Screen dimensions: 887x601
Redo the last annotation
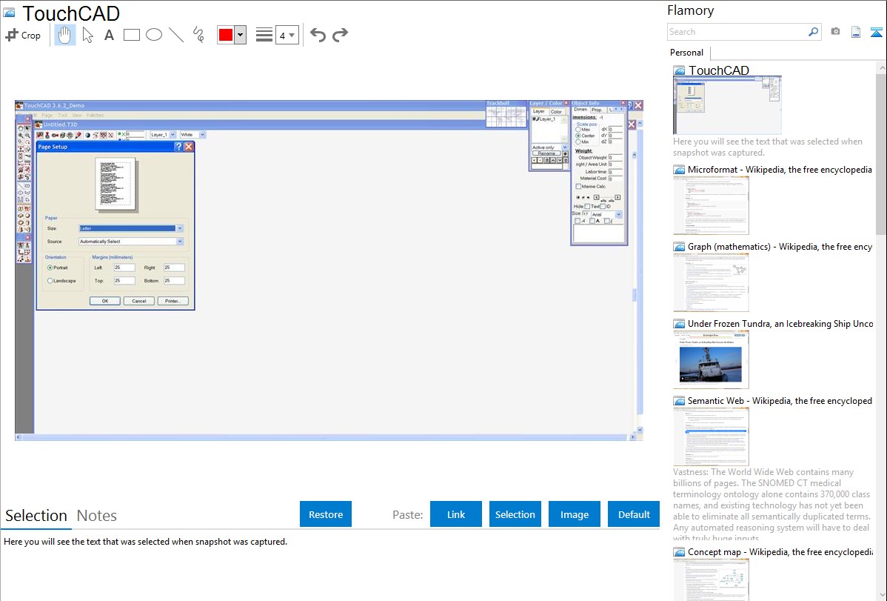(340, 35)
